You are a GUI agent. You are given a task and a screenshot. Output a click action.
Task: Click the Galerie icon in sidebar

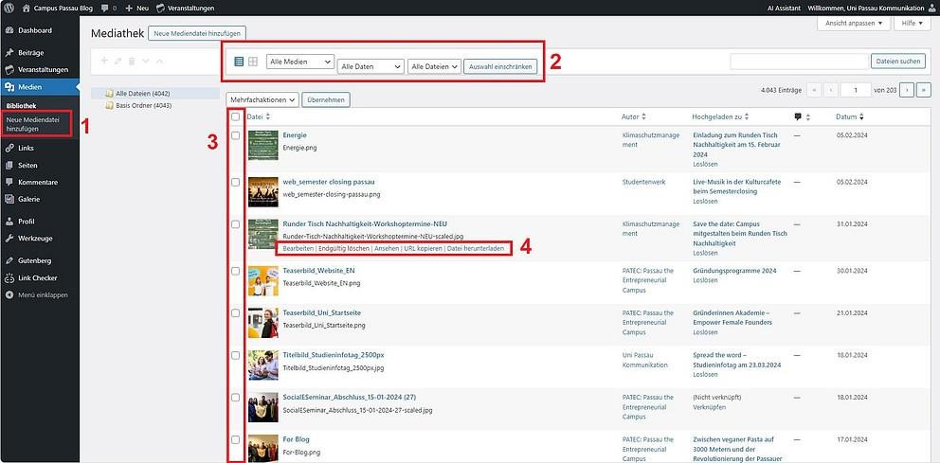(9, 199)
